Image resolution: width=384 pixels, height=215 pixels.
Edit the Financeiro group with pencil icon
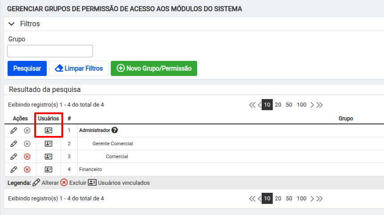tap(14, 170)
